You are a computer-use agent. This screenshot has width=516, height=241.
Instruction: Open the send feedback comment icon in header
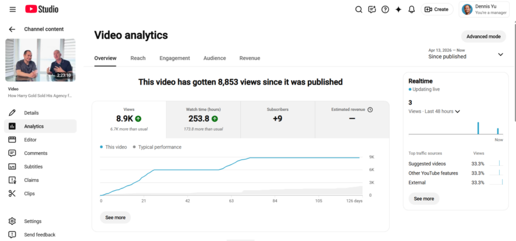tap(372, 10)
